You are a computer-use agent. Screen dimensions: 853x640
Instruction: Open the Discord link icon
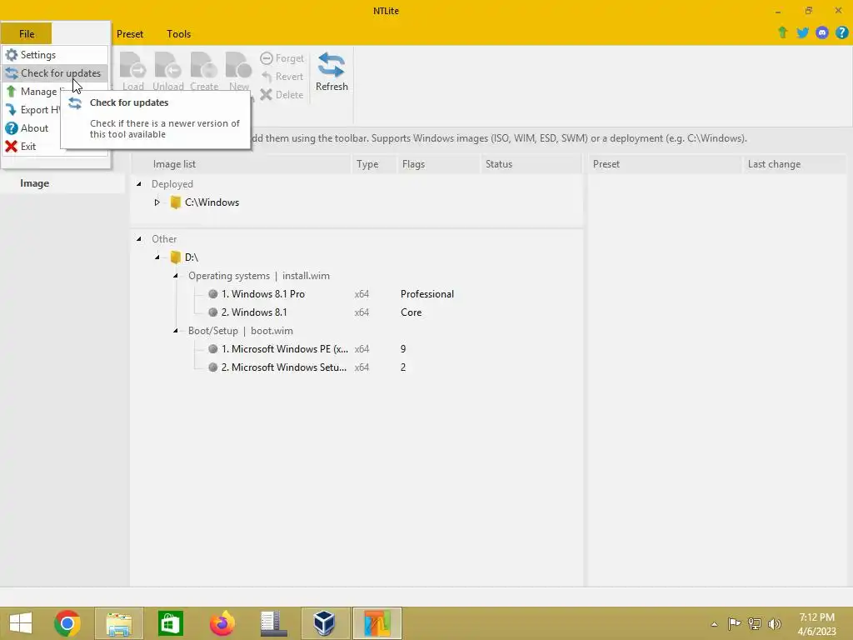point(822,32)
